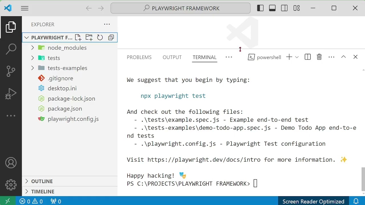Open Explorer views and more actions

(107, 24)
